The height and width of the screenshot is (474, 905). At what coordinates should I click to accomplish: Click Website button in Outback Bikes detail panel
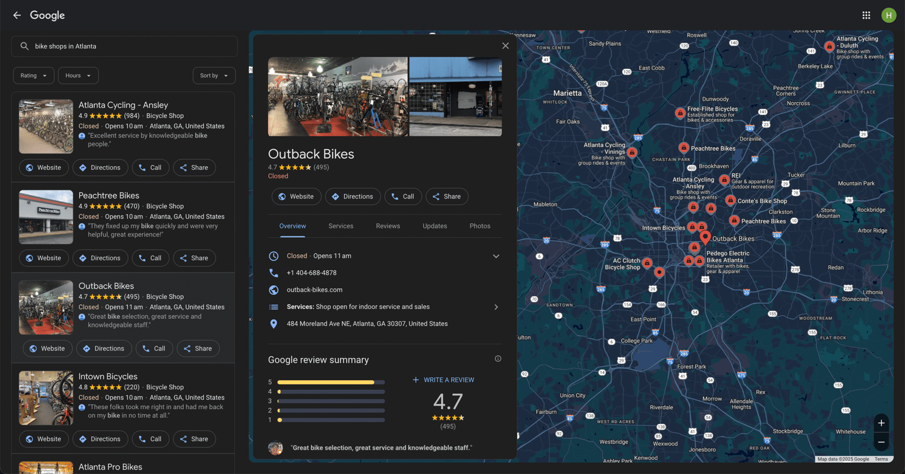296,196
